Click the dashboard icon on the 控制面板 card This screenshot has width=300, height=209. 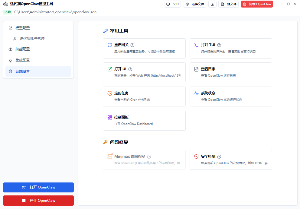109,117
